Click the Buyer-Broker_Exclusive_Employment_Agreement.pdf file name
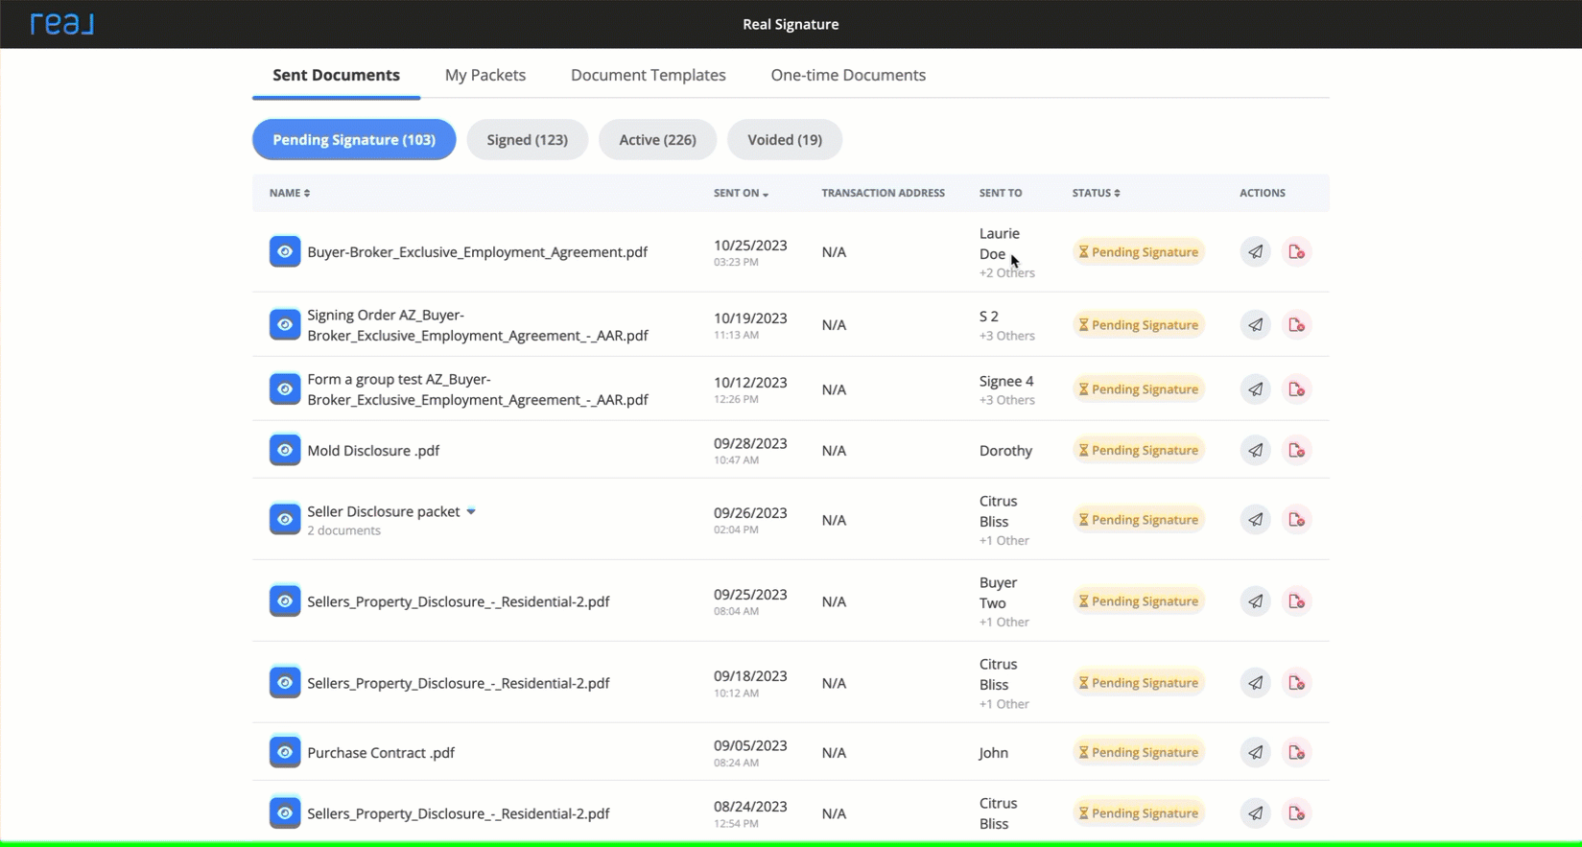 [477, 252]
